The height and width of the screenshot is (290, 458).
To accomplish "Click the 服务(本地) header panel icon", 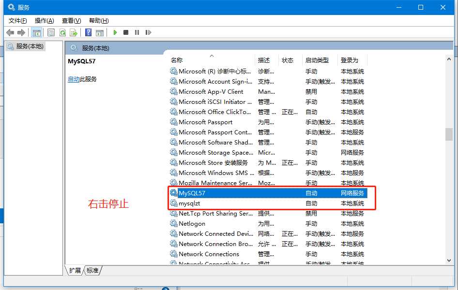I will point(74,48).
